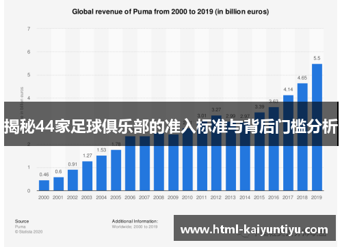Viewport: 342px width, 247px height.
Task: Click the 2009 year axis label
Action: [173, 197]
